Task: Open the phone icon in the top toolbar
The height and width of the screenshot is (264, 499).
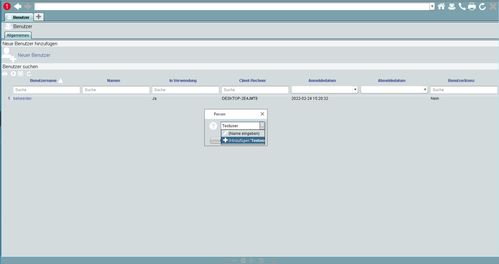Action: click(x=462, y=6)
